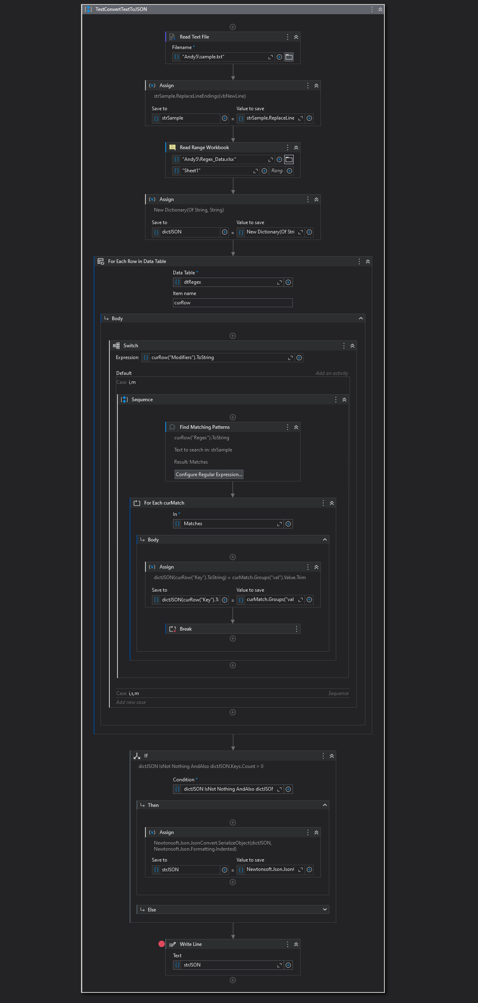Collapse Read Range Workbook activity
Viewport: 478px width, 1003px height.
[296, 148]
